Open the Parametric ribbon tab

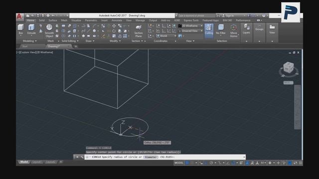click(91, 20)
